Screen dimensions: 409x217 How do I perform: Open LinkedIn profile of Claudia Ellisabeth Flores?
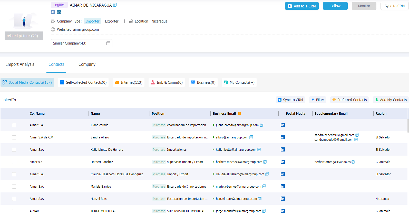click(283, 174)
